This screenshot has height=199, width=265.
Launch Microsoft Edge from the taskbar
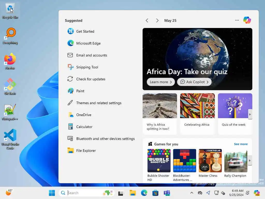coord(144,193)
